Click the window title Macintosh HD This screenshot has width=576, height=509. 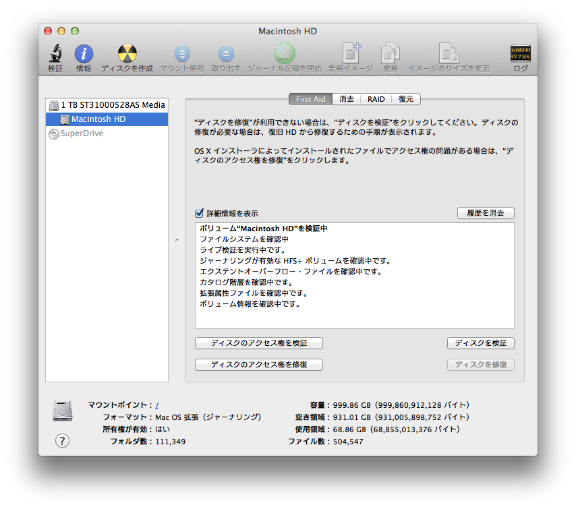click(287, 31)
